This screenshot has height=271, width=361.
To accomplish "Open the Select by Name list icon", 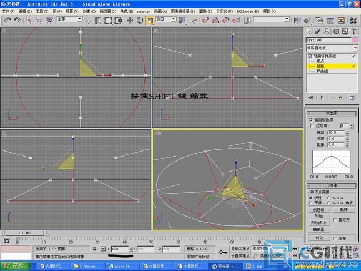I will pyautogui.click(x=98, y=21).
